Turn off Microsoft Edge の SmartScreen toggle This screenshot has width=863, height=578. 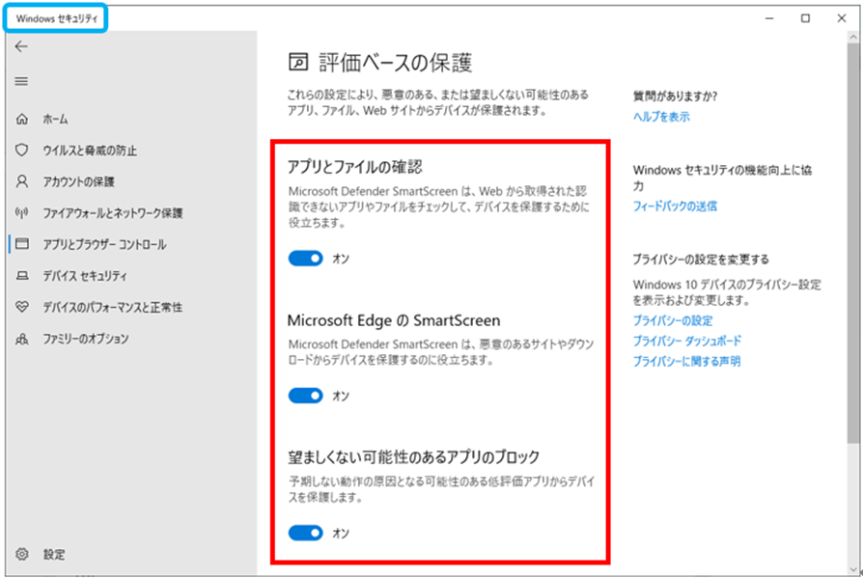(x=304, y=396)
